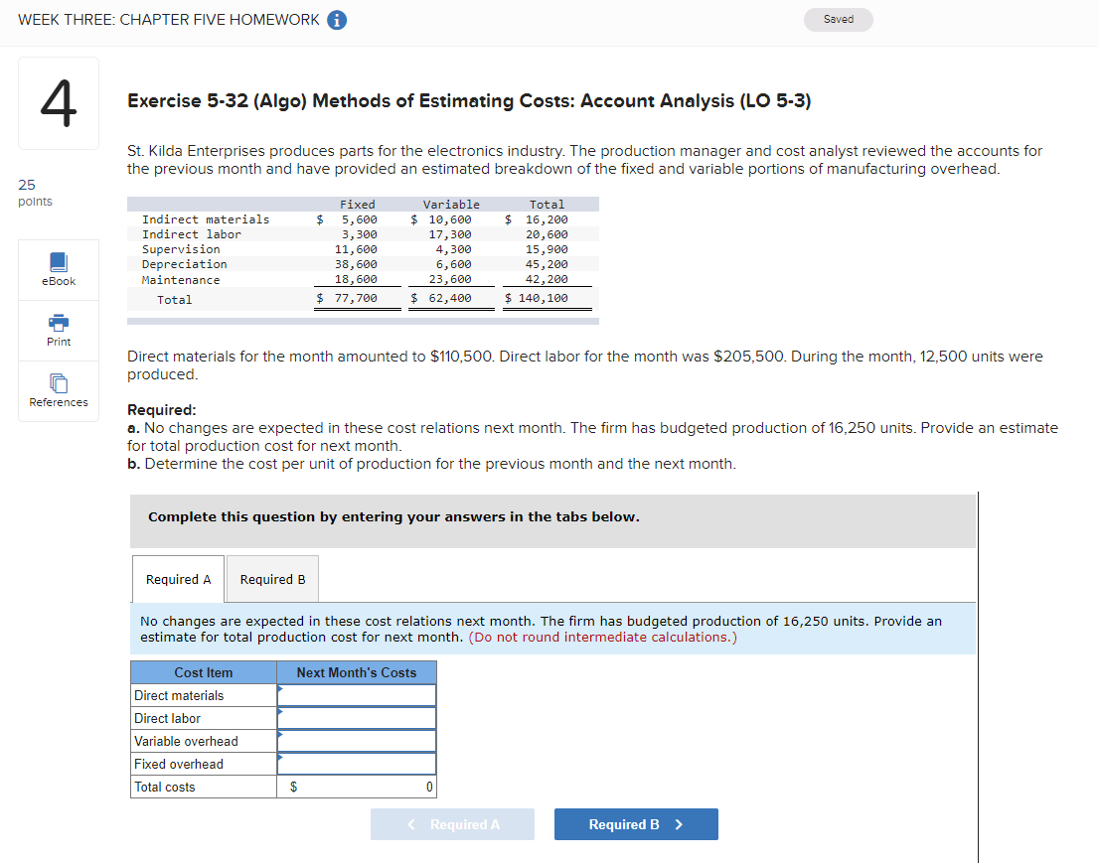Open the eBook resource
This screenshot has width=1098, height=865.
click(x=58, y=268)
